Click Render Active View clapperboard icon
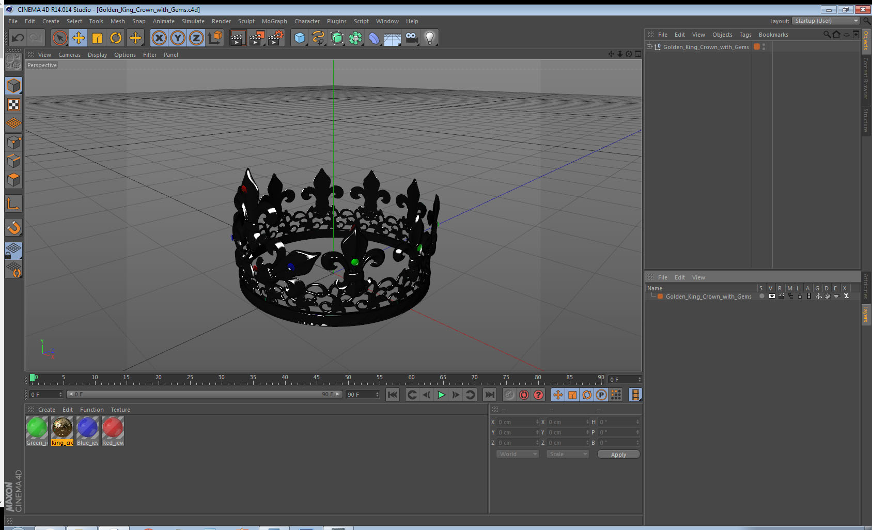 238,38
